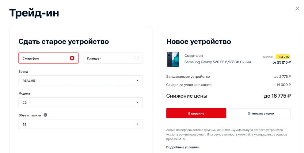Add to cart with В корзину button
Image resolution: width=304 pixels, height=153 pixels.
196,113
